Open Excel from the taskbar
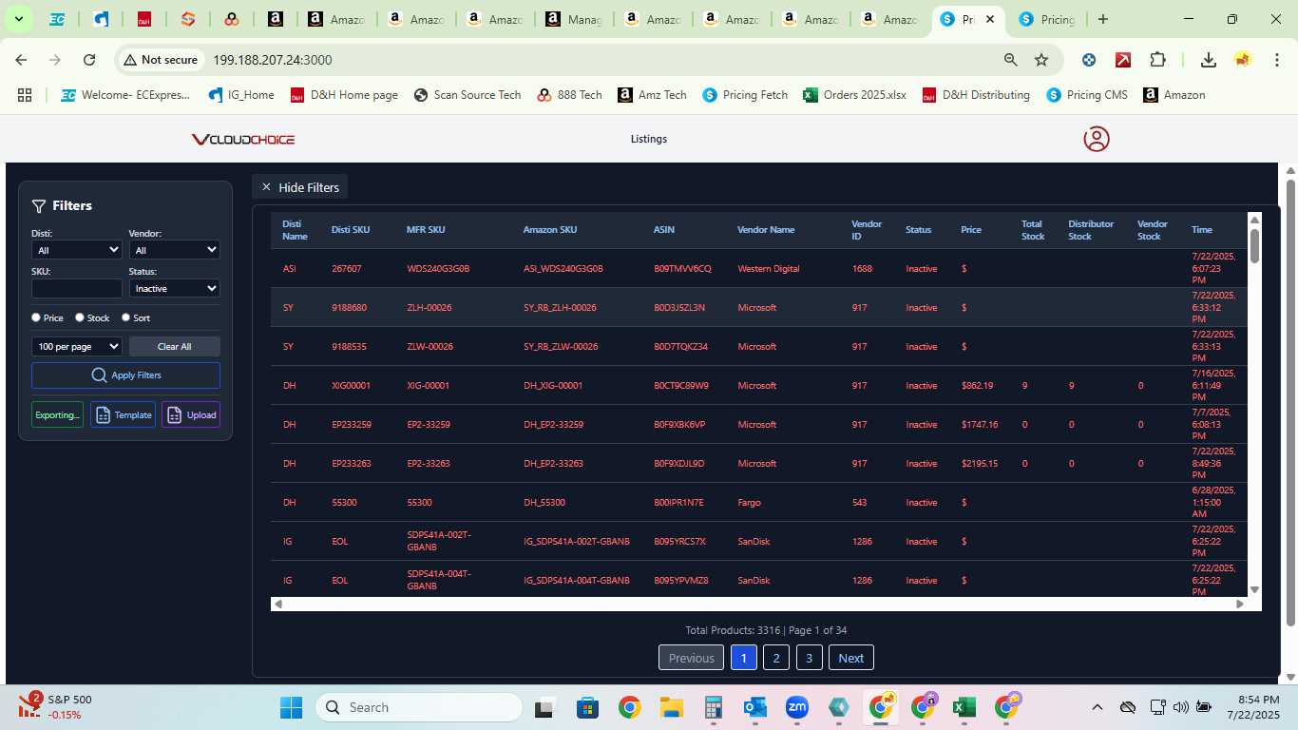 coord(964,707)
